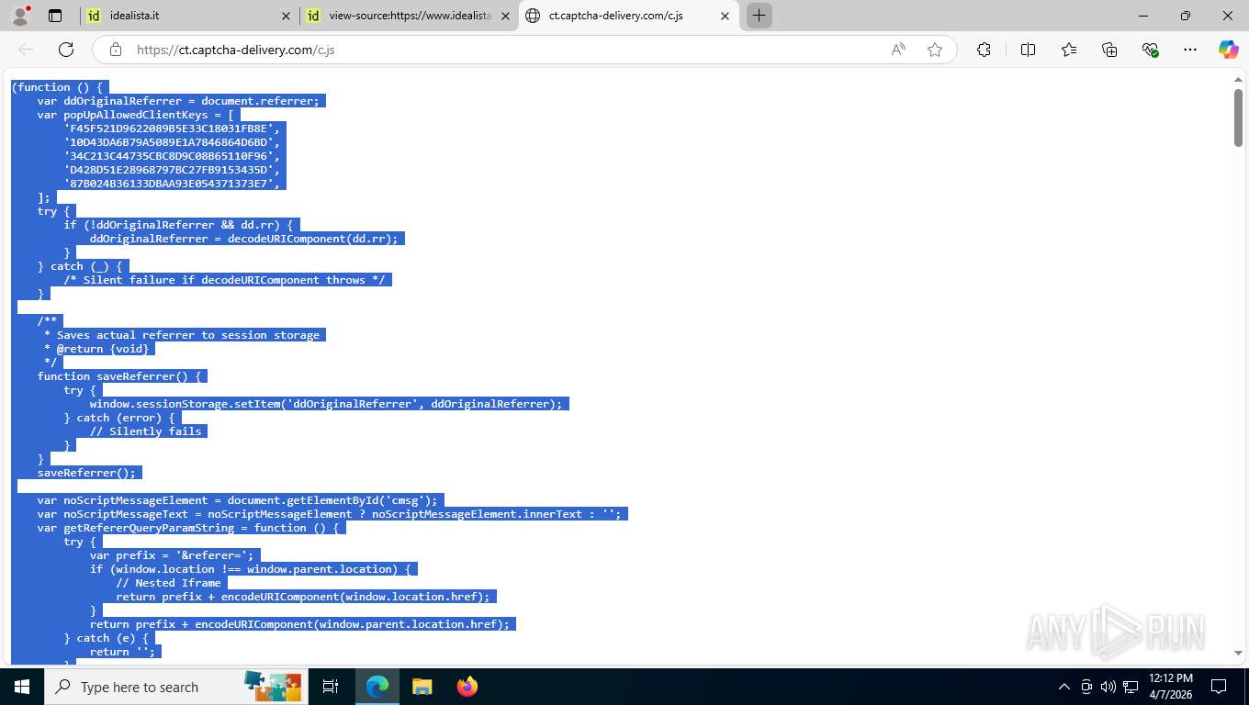Switch to the idealista.it tab
The width and height of the screenshot is (1249, 705).
(188, 16)
